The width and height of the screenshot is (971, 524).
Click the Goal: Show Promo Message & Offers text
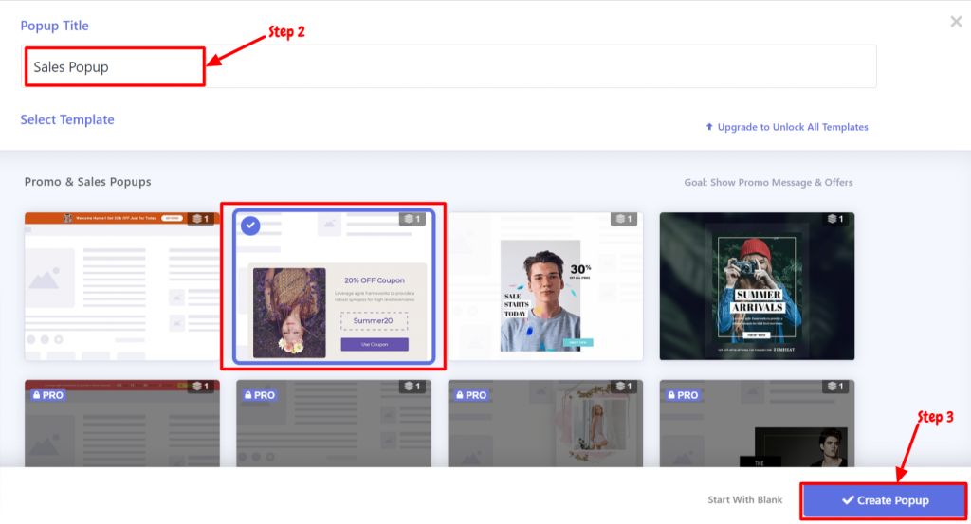(768, 183)
